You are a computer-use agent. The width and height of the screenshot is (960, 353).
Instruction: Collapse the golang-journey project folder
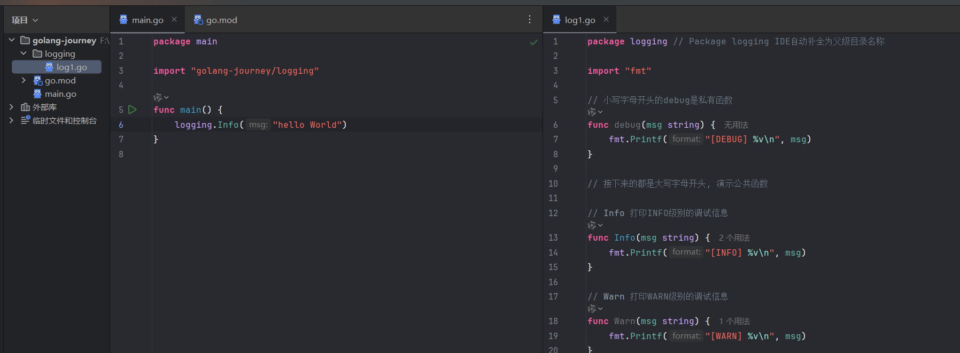click(12, 40)
